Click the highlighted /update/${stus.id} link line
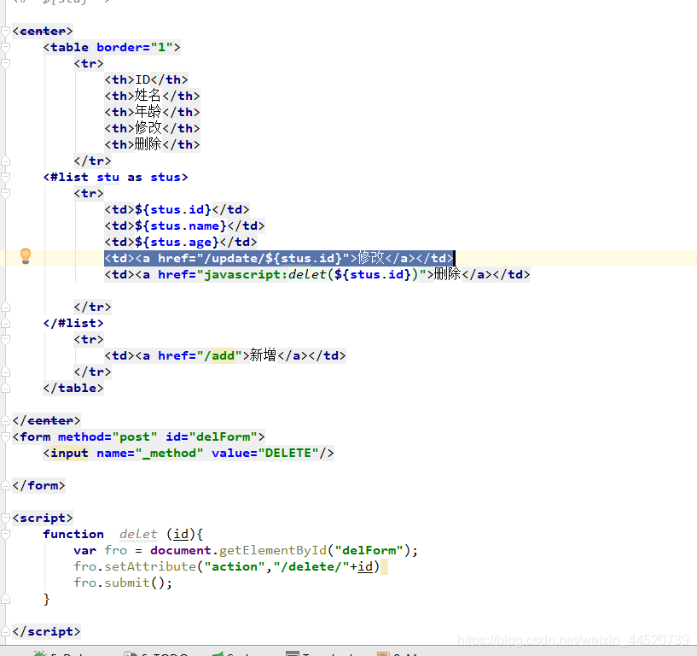This screenshot has width=697, height=656. 279,258
